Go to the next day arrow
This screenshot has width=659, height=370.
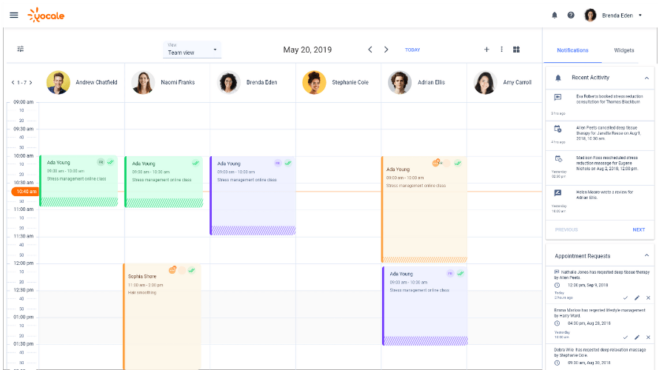387,50
